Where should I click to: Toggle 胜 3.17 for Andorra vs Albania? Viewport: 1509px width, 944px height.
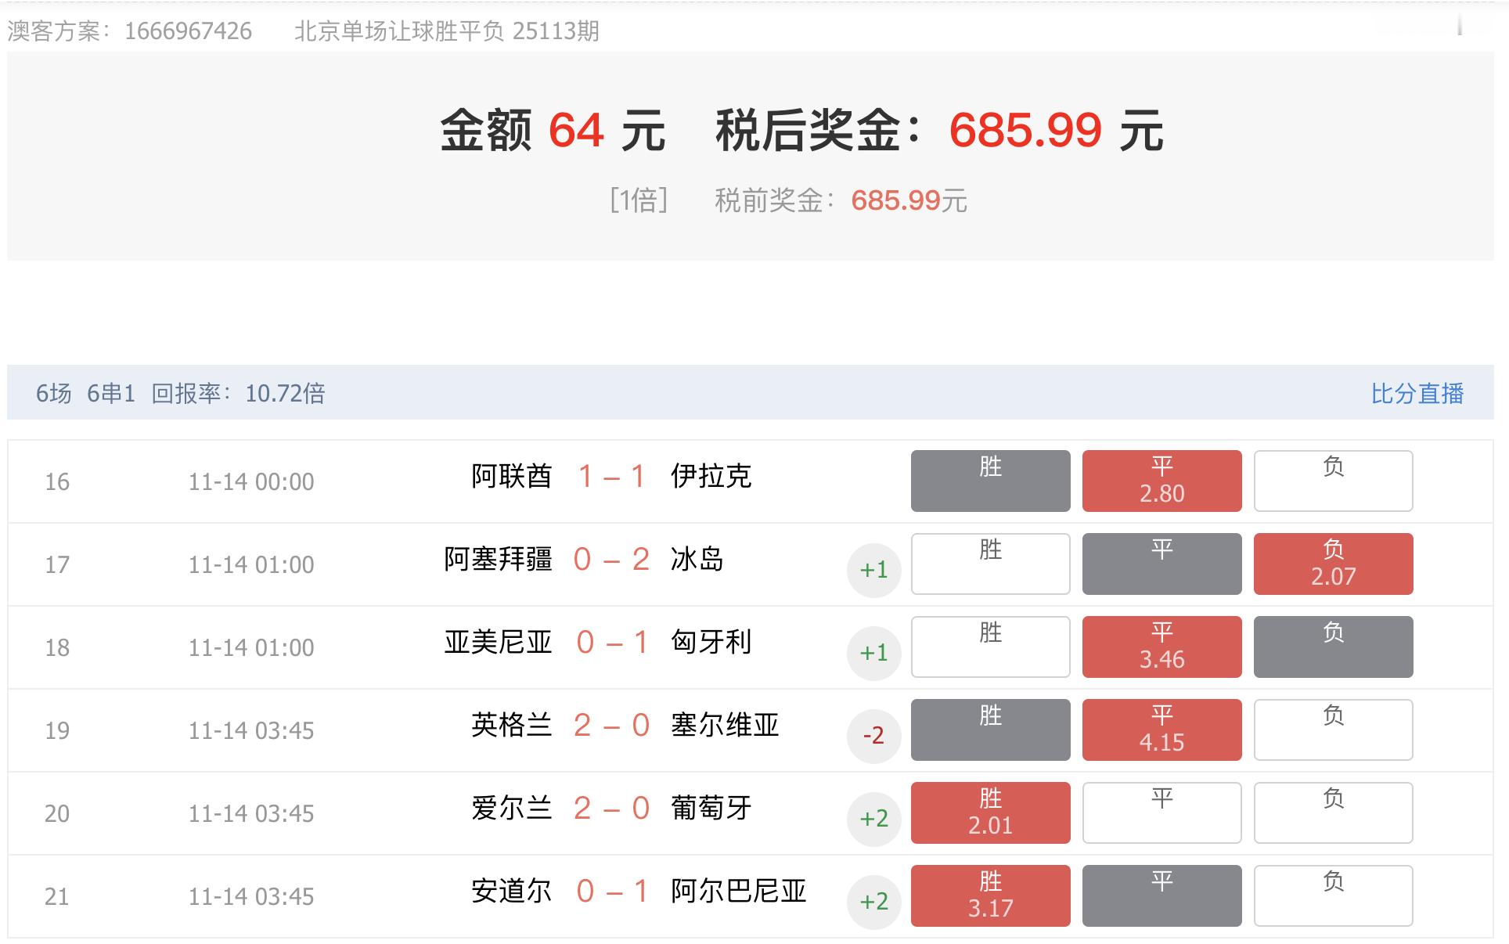pos(990,895)
